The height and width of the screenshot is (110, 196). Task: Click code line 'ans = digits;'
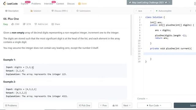[x=163, y=30]
